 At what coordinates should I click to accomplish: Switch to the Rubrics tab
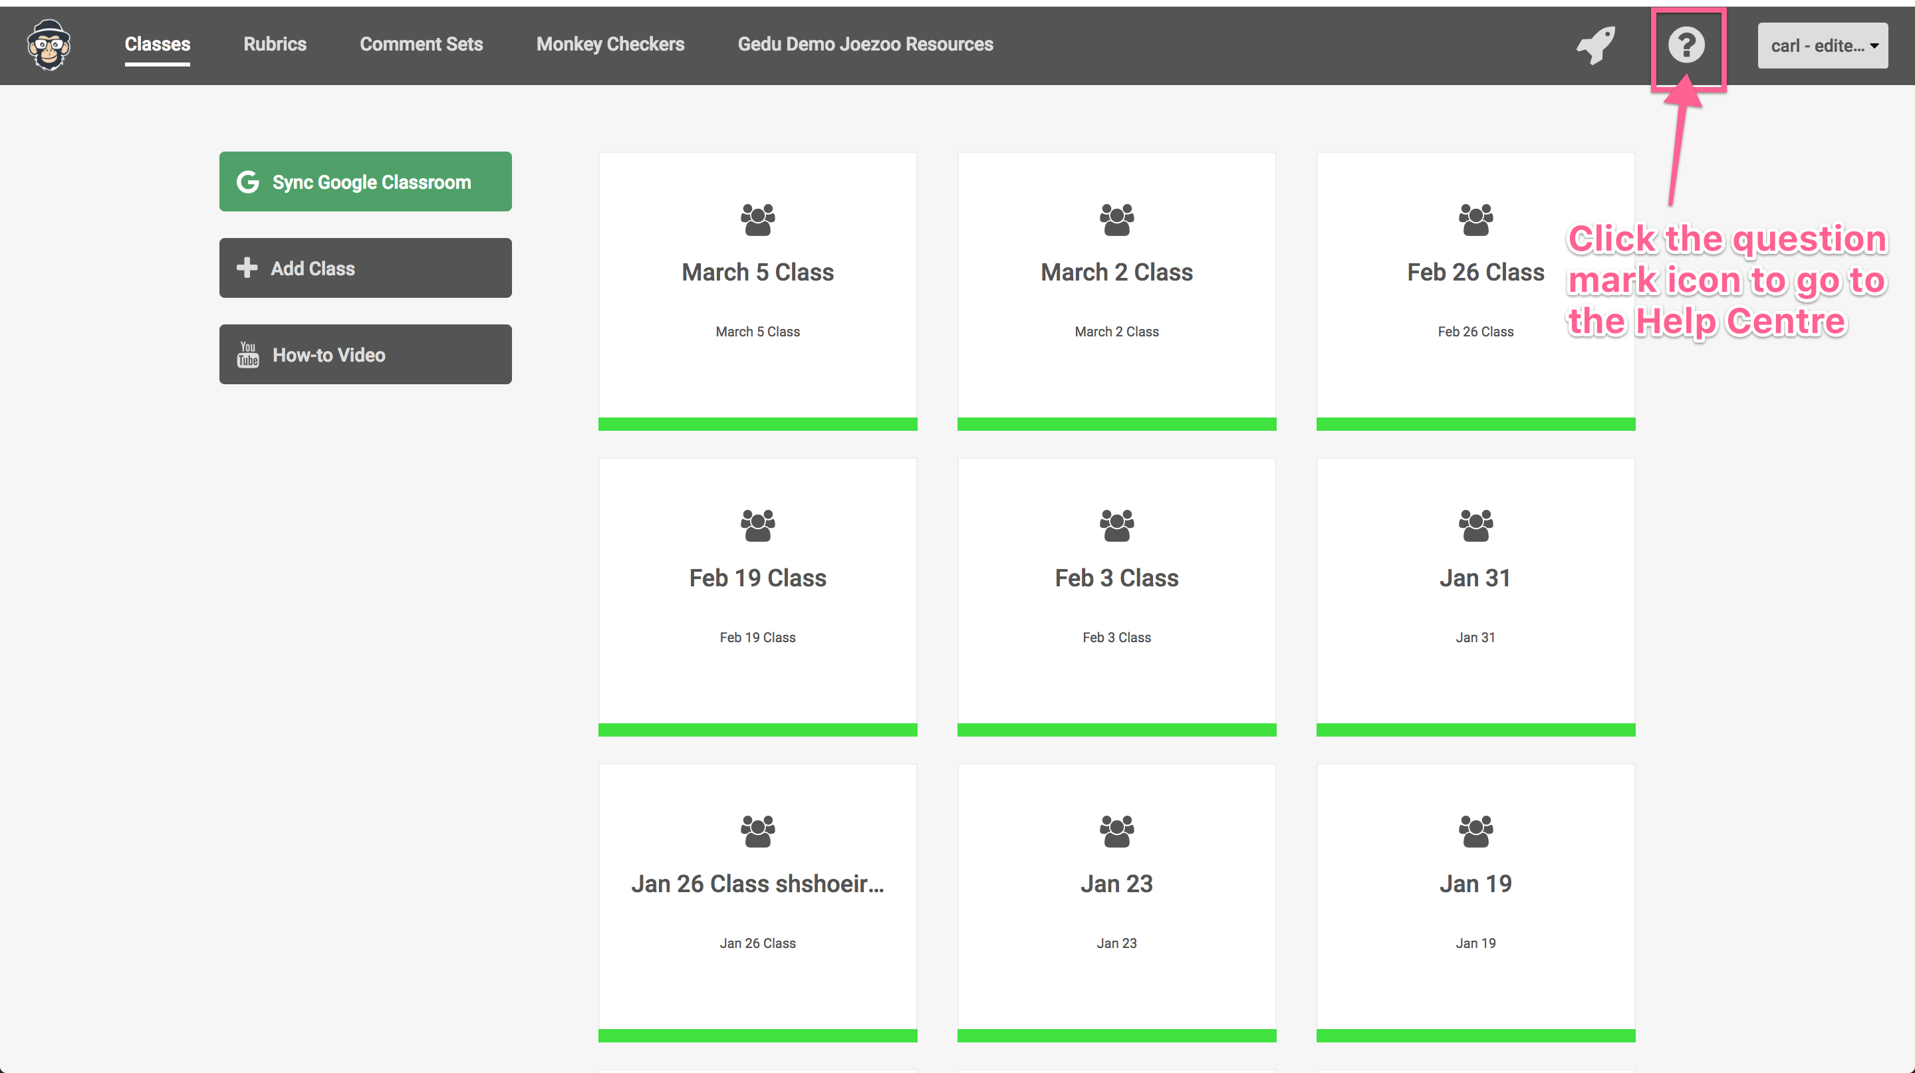tap(275, 45)
